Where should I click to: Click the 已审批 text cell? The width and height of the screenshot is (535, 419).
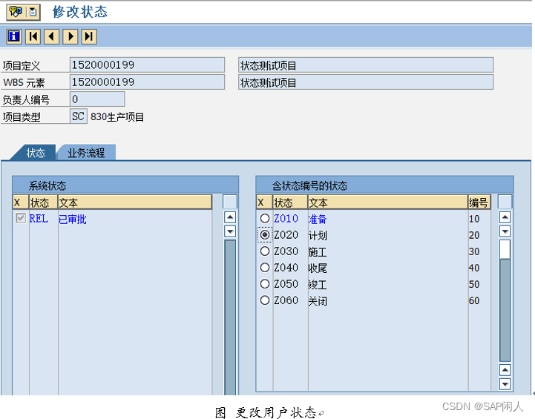pos(73,219)
